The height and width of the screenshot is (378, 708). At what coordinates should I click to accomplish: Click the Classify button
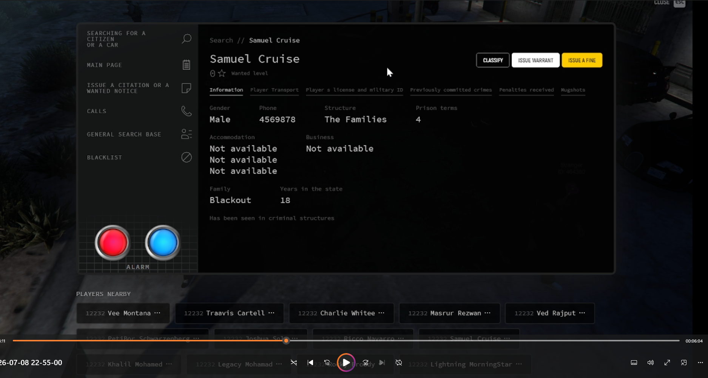pyautogui.click(x=493, y=60)
